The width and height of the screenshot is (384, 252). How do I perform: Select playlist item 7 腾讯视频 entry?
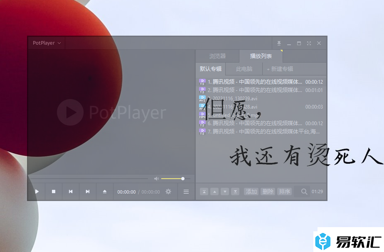pos(261,132)
